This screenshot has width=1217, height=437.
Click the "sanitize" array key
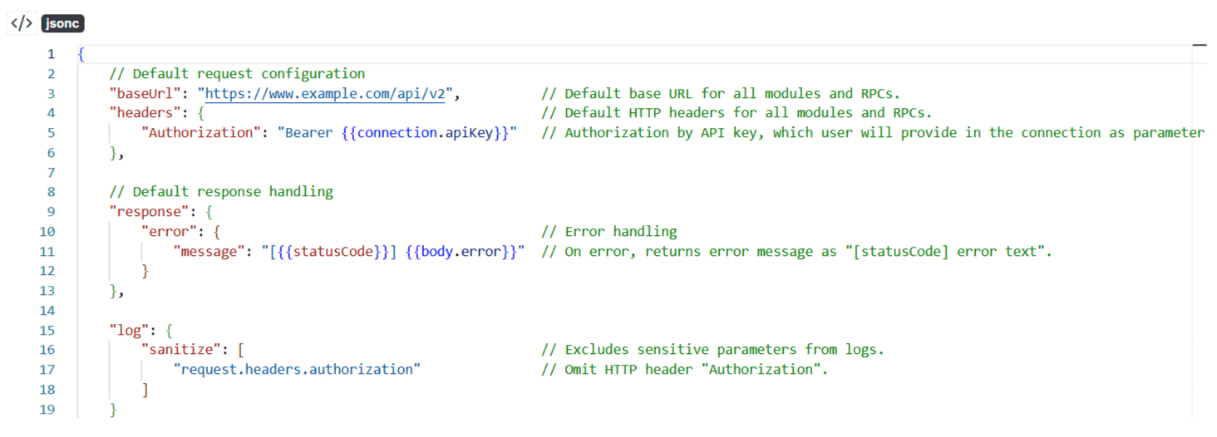185,350
